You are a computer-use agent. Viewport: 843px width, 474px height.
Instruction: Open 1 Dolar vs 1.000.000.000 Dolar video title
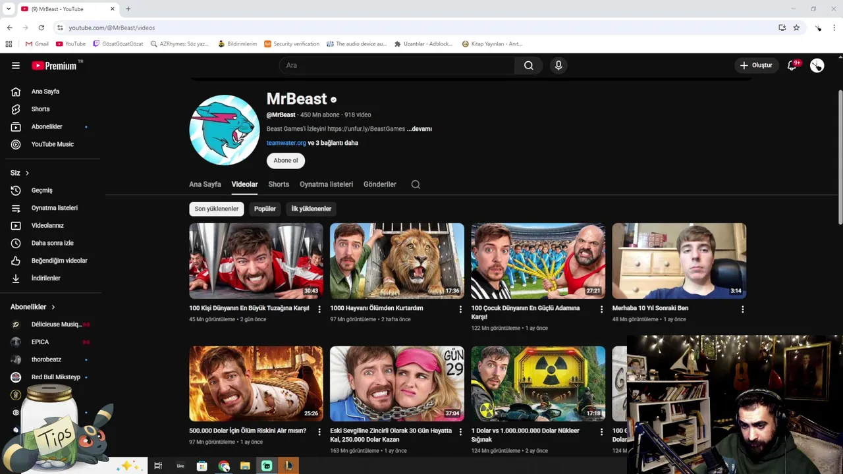point(526,434)
